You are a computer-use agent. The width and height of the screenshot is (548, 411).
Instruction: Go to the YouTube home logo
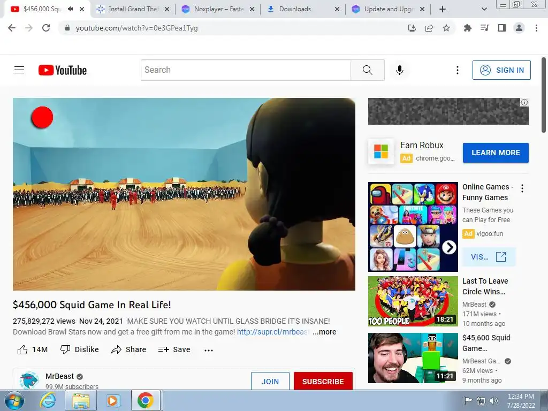tap(63, 70)
